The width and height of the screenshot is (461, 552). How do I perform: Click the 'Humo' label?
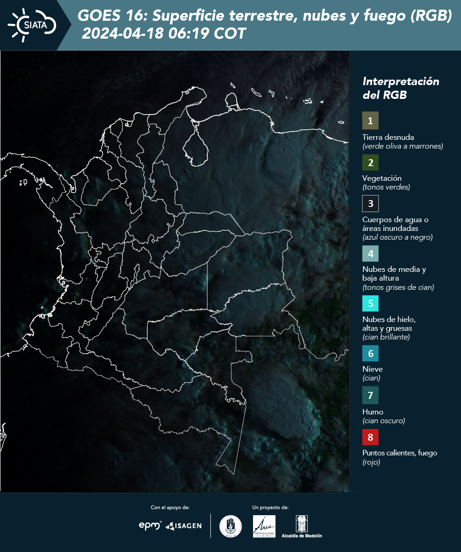pos(373,412)
